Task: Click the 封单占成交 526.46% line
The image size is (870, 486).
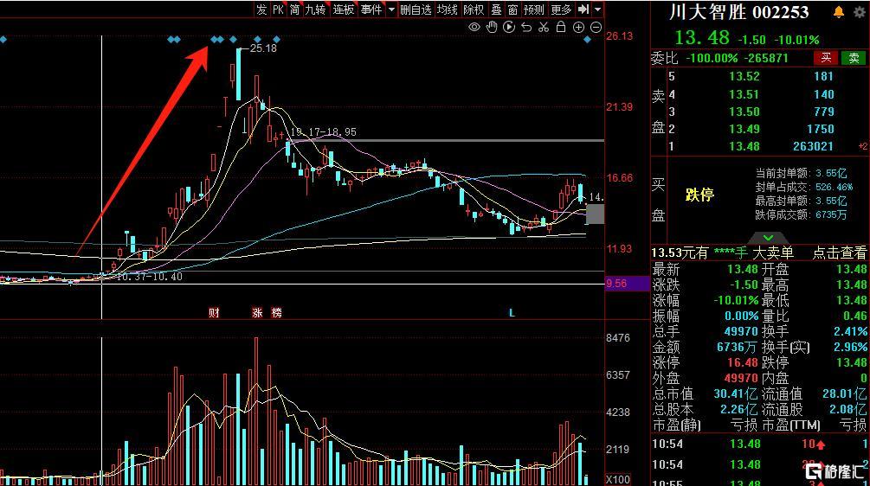Action: 804,188
